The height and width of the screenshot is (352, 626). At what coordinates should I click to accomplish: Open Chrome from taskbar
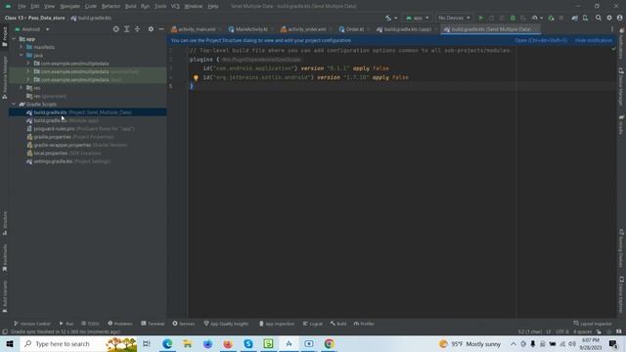329,343
